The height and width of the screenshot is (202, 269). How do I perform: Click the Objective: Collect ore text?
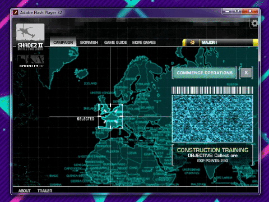(x=213, y=155)
